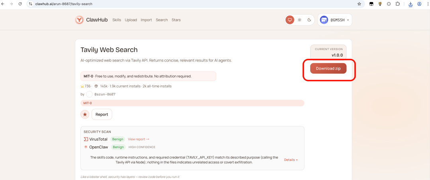Select the system theme monitor icon
Viewport: 430px width, 180px height.
pos(290,20)
